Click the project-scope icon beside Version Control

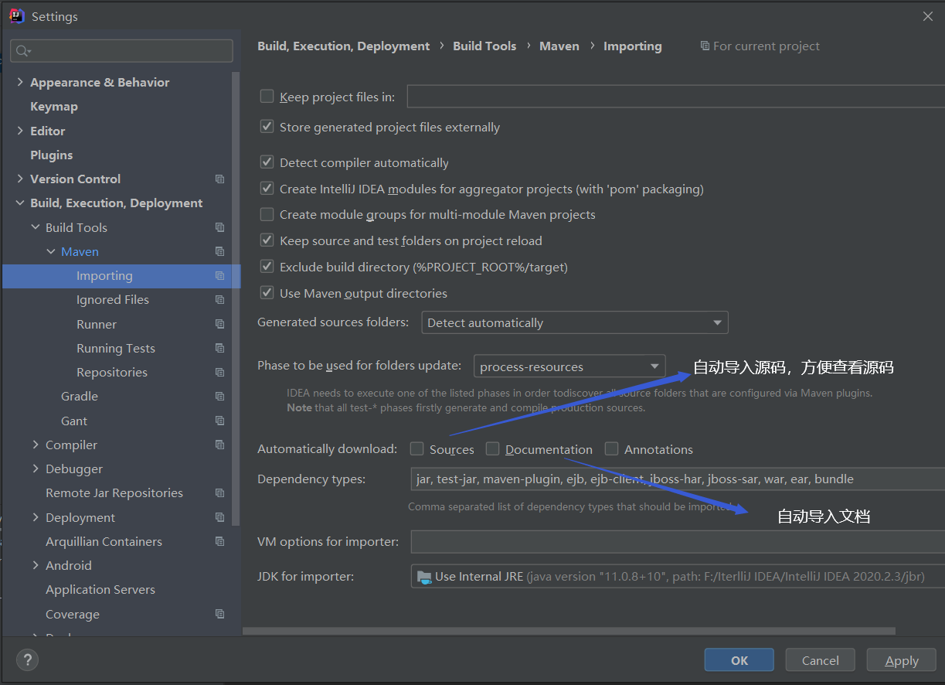(x=220, y=179)
